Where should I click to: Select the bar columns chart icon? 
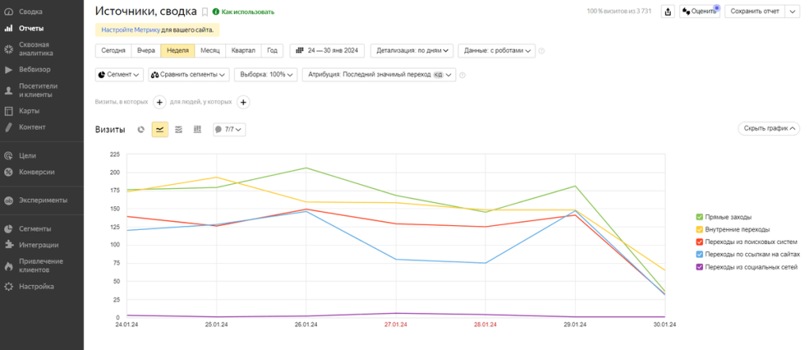(198, 129)
